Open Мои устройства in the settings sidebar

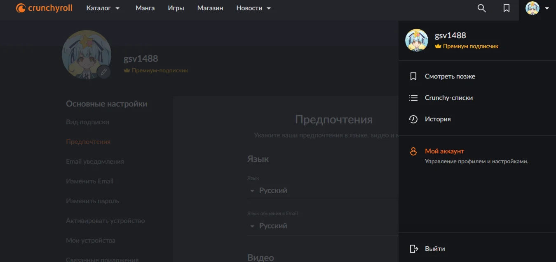[91, 241]
